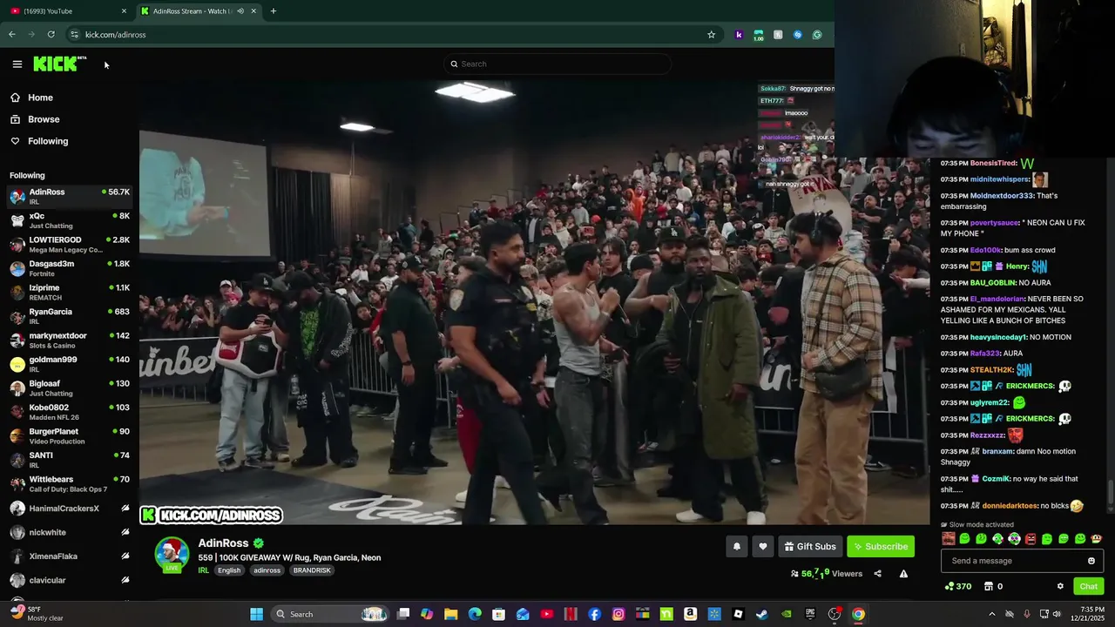Viewport: 1115px width, 627px height.
Task: Click the English language tag
Action: [229, 570]
